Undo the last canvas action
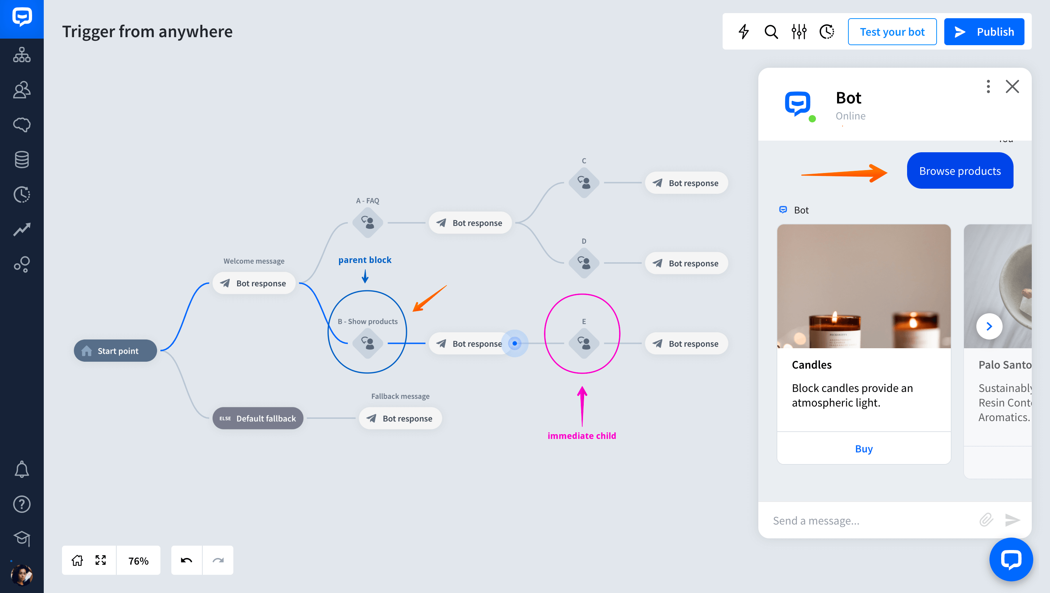The width and height of the screenshot is (1050, 593). pos(186,561)
